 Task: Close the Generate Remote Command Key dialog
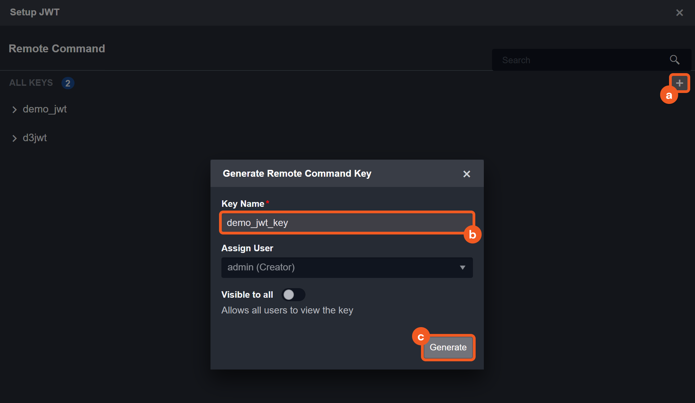click(x=466, y=174)
